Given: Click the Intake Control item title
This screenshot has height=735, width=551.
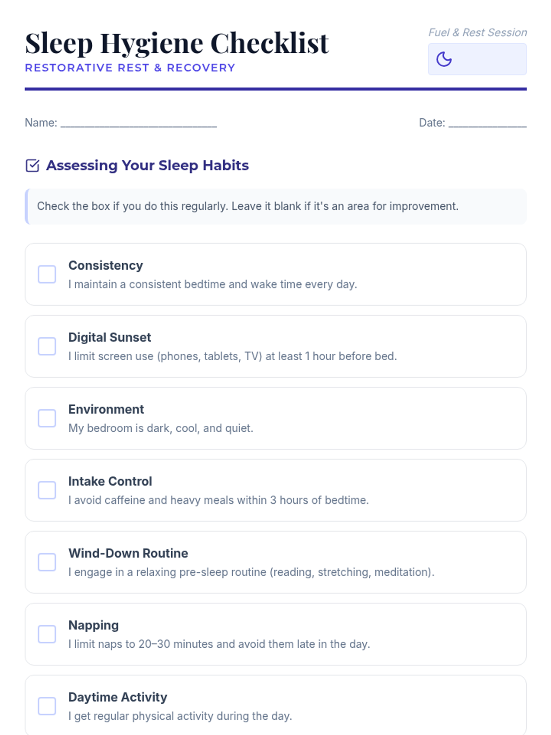Looking at the screenshot, I should click(x=110, y=481).
